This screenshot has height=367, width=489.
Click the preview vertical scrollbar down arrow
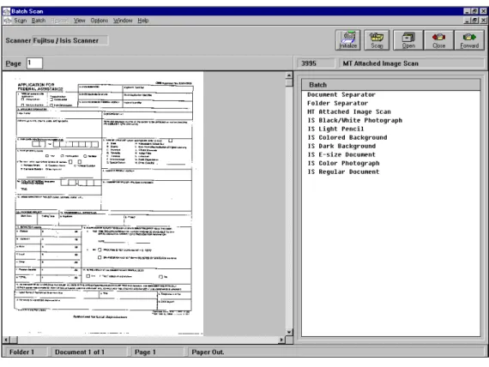289,332
